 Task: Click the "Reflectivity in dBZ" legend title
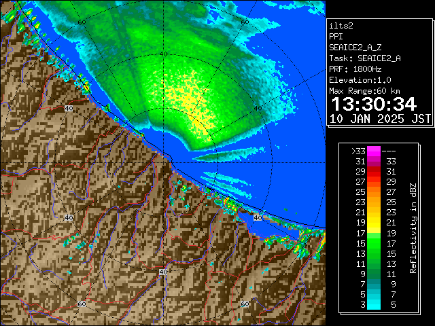(x=413, y=228)
